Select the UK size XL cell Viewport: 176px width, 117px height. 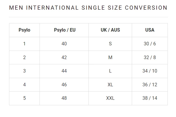(110, 85)
